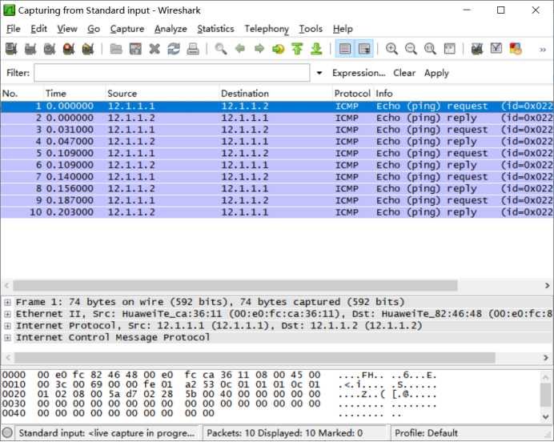This screenshot has width=554, height=442.
Task: Toggle auto scroll in live capture
Action: click(x=364, y=49)
